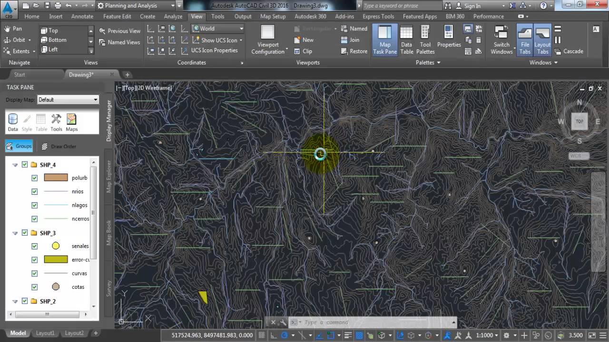Click the Join viewports button
Screen dimensions: 609x342
pos(350,40)
